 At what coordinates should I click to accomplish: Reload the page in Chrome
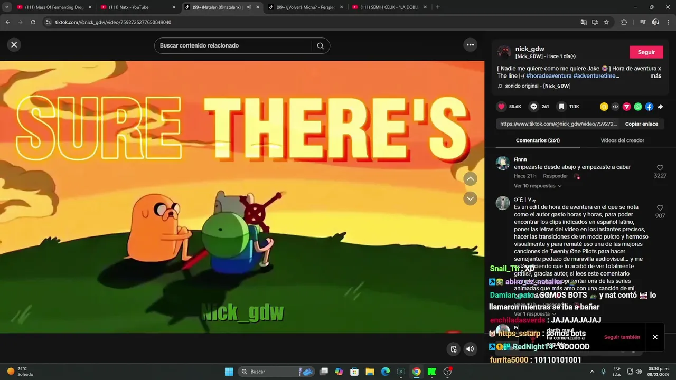pyautogui.click(x=33, y=22)
